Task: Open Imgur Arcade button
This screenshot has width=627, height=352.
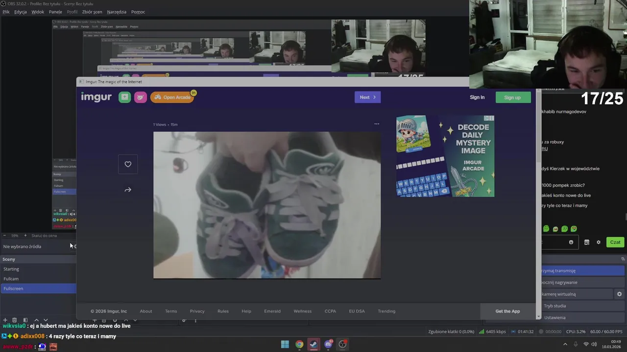Action: (x=172, y=97)
